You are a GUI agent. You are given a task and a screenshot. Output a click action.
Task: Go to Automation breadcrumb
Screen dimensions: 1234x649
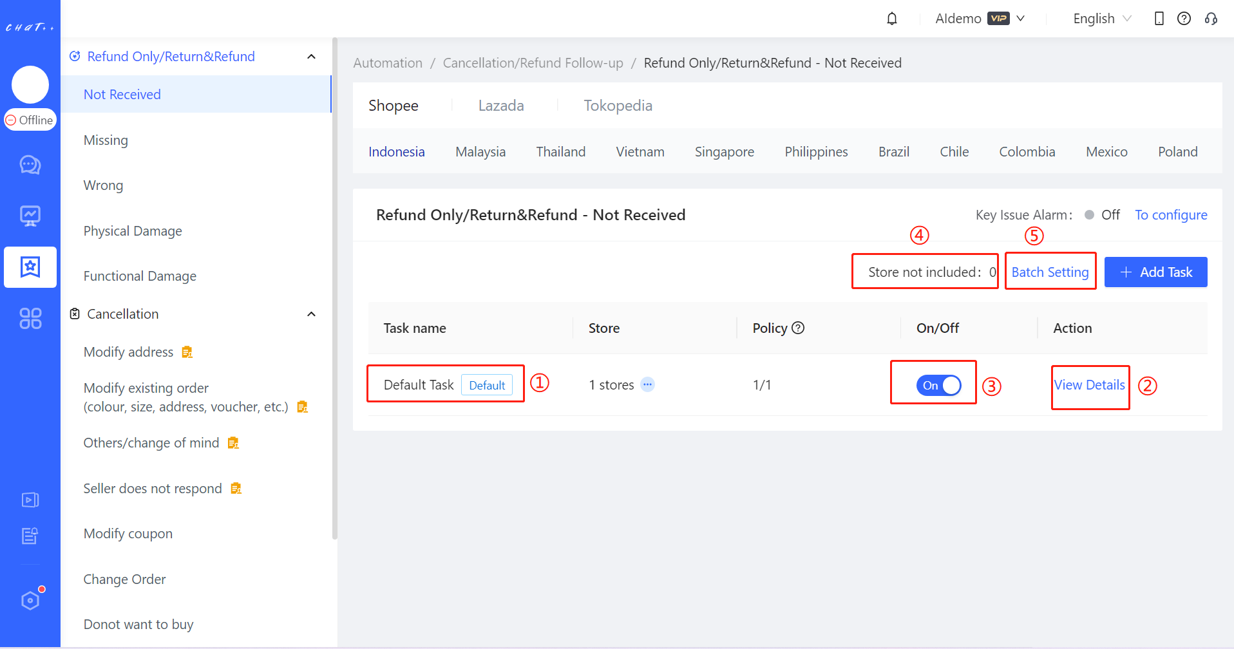(x=388, y=63)
